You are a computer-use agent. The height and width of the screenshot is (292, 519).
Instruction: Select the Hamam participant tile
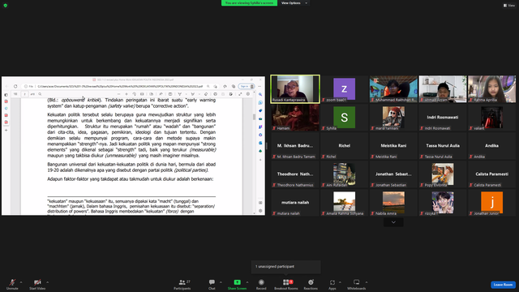tap(295, 117)
